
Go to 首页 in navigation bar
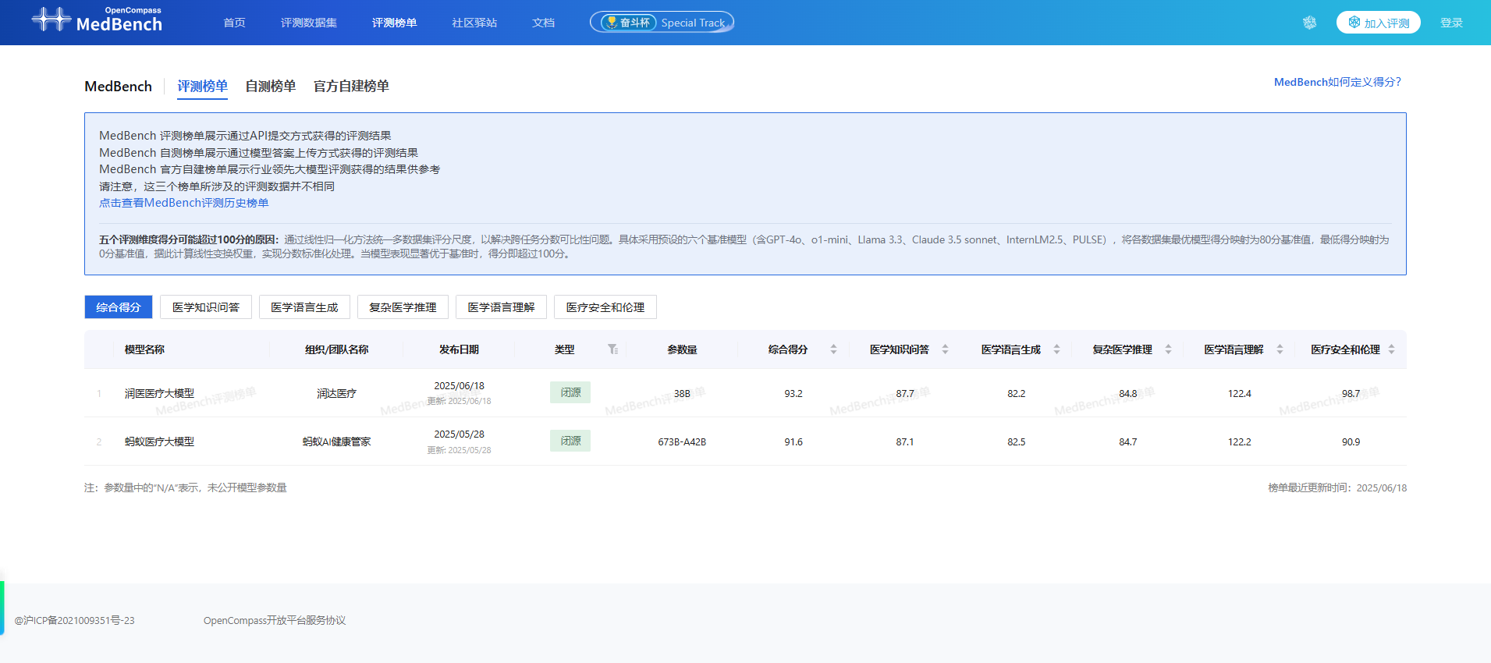234,23
